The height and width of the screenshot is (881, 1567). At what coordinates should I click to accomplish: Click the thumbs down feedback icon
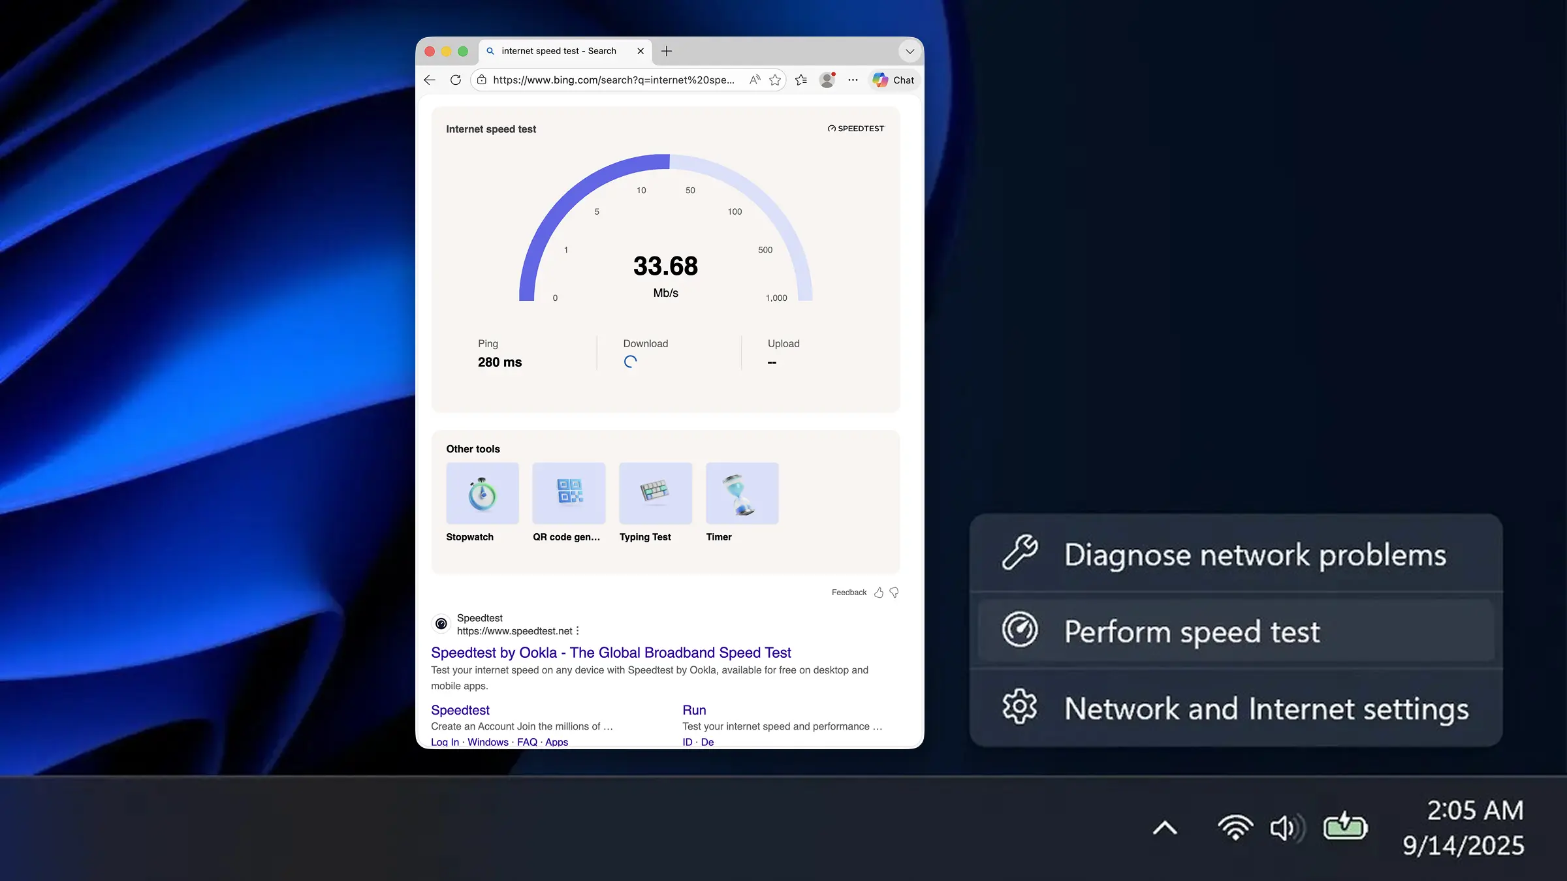point(894,593)
